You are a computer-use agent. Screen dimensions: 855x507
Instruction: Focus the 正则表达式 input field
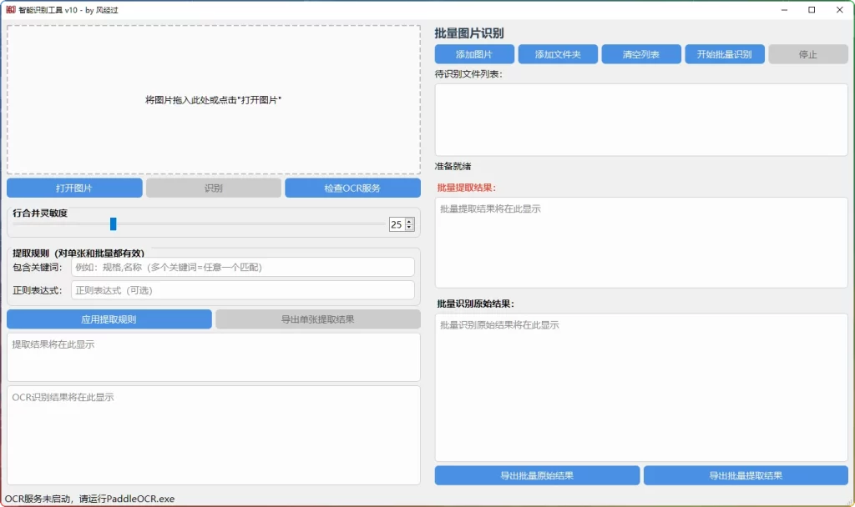242,290
